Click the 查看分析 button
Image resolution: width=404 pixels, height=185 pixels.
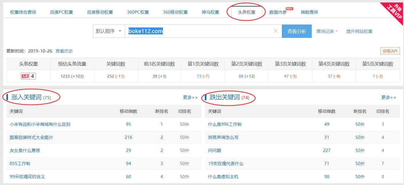click(x=297, y=31)
